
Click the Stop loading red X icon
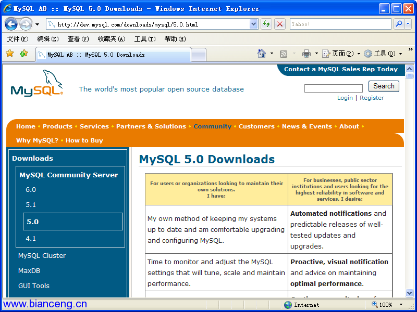(x=280, y=24)
